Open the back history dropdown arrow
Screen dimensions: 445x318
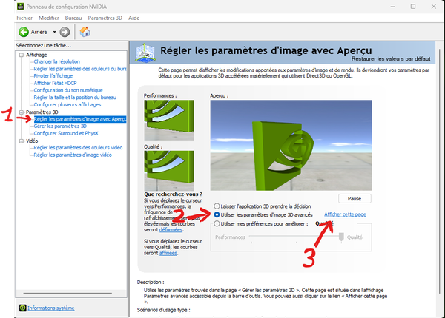coord(54,32)
